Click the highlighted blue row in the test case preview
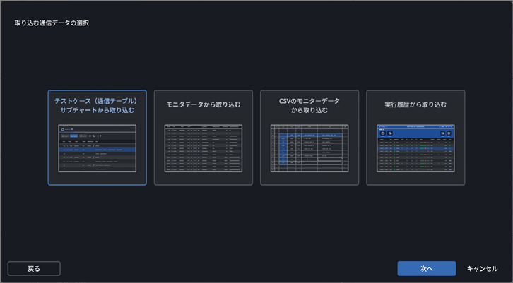Viewport: 513px width, 283px height. click(x=98, y=150)
